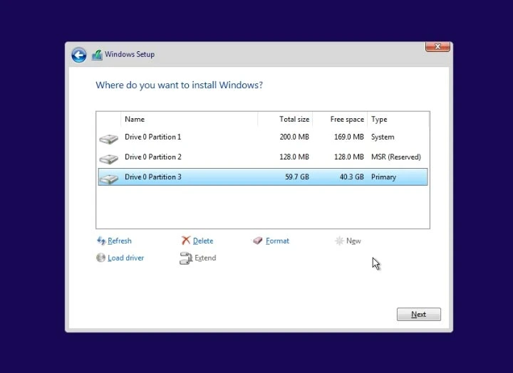The image size is (513, 373).
Task: Click the Extend partition icon
Action: [186, 258]
